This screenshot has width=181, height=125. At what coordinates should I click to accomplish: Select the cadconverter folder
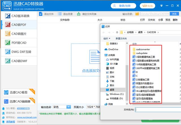coord(141,49)
